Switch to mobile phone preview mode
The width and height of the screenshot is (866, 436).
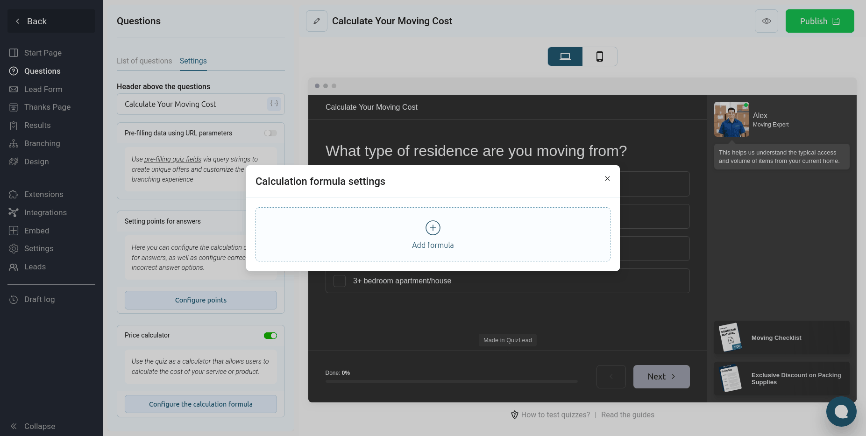600,56
